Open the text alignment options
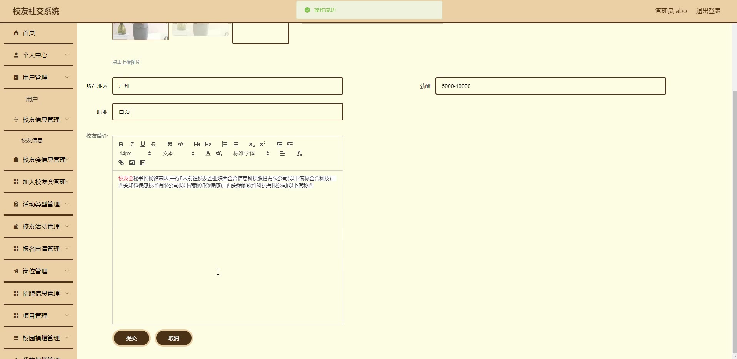 point(283,153)
